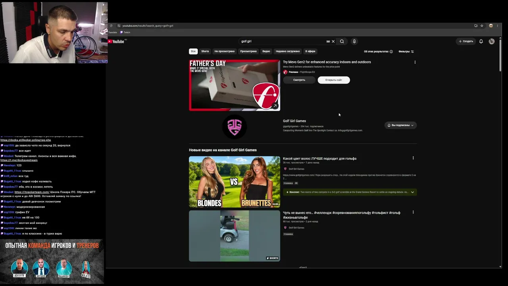Screen dimensions: 508x286
Task: Click the info icon next to 'Об этих результатах'
Action: 391,52
